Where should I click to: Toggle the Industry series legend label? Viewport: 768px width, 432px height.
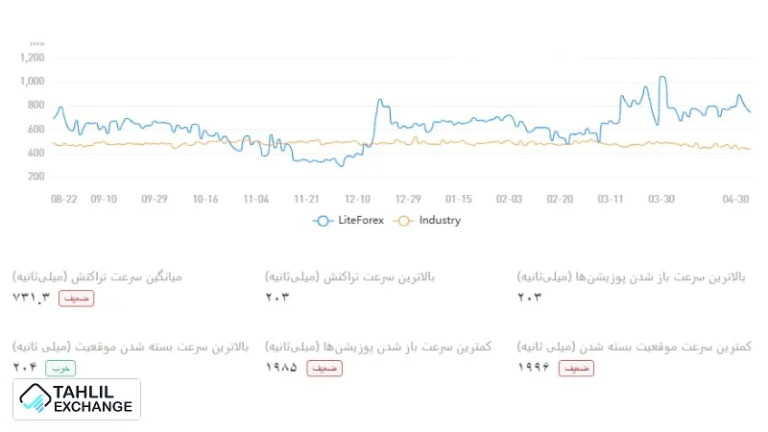tap(439, 220)
